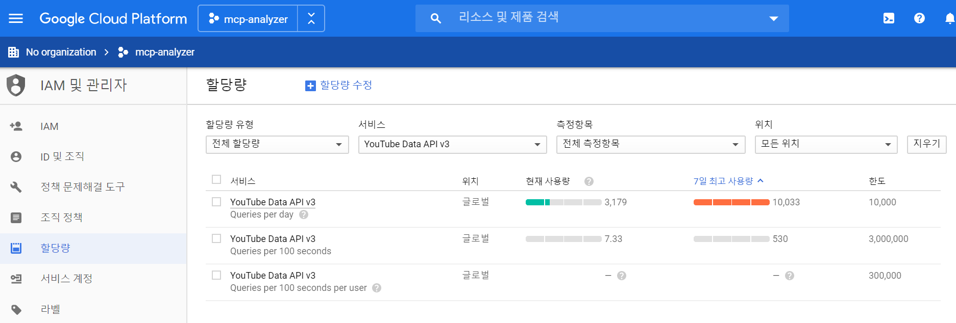This screenshot has height=323, width=956.
Task: Check the Queries per 100 seconds row checkbox
Action: [216, 238]
